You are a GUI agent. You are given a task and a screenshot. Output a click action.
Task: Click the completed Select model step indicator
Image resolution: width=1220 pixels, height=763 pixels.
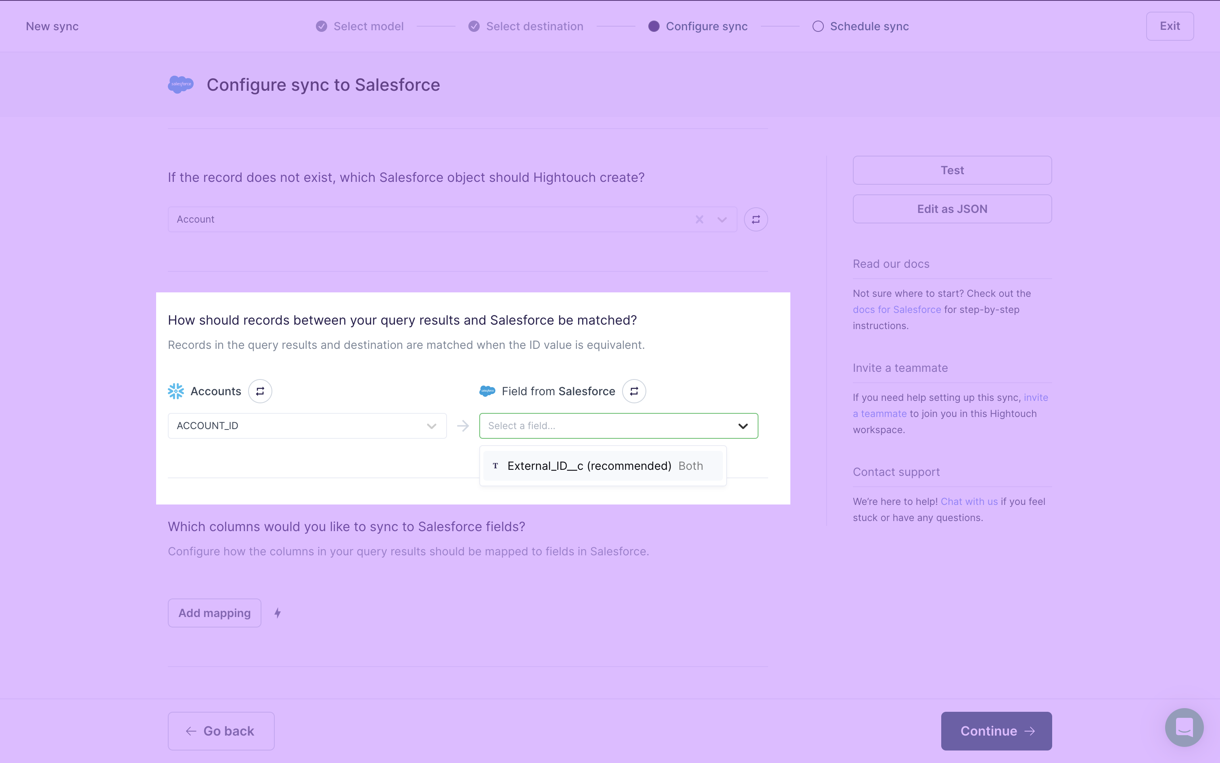click(x=360, y=25)
